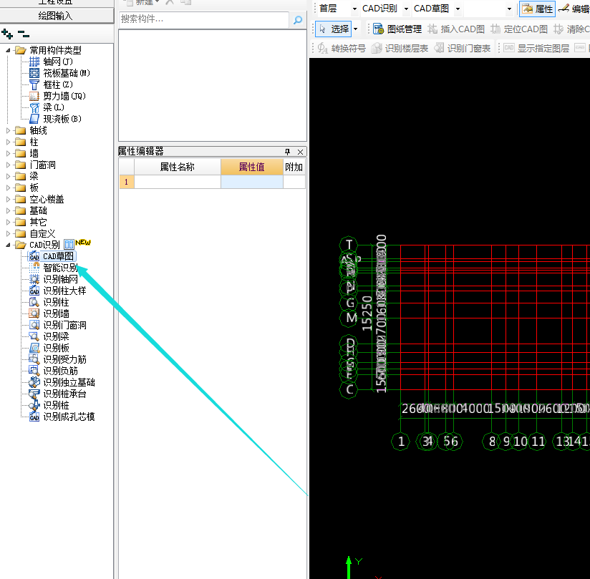Screen dimensions: 590x579
Task: Open the 首层 floor dropdown
Action: tap(354, 9)
